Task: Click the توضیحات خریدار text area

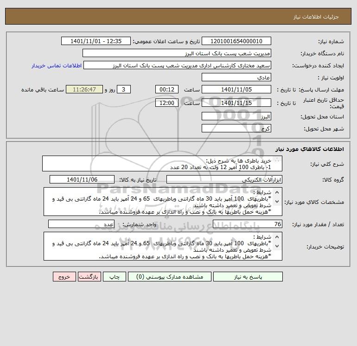Action: [x=163, y=246]
